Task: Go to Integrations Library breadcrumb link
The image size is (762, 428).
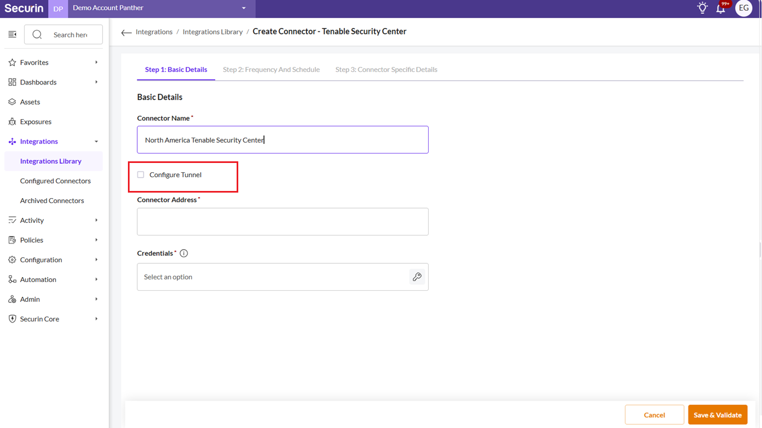Action: click(212, 32)
